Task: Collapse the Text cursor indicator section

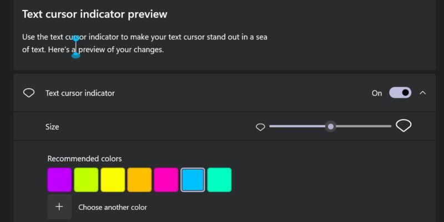Action: point(422,93)
